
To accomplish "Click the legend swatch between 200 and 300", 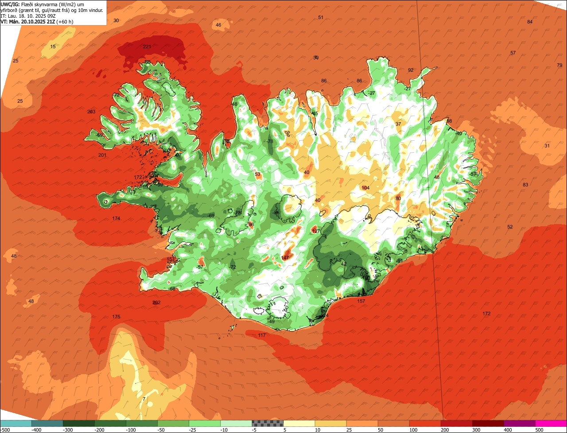I will 456,423.
